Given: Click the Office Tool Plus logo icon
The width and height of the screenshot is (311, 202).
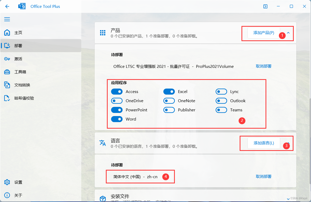Looking at the screenshot, I should tap(22, 6).
